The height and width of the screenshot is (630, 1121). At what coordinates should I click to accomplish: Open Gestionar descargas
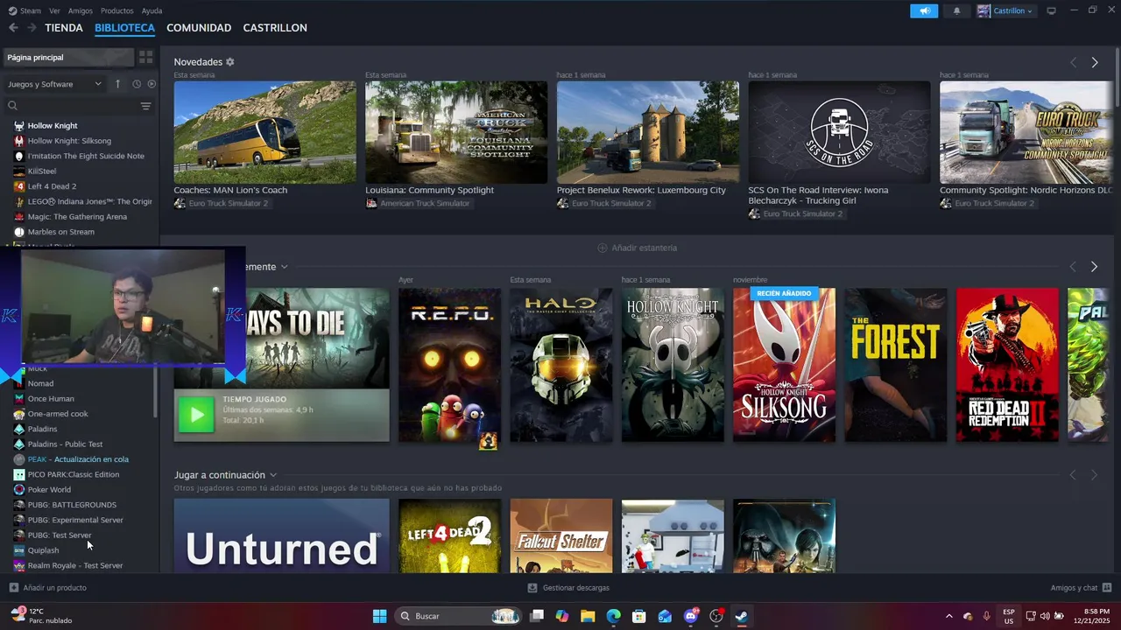point(568,588)
